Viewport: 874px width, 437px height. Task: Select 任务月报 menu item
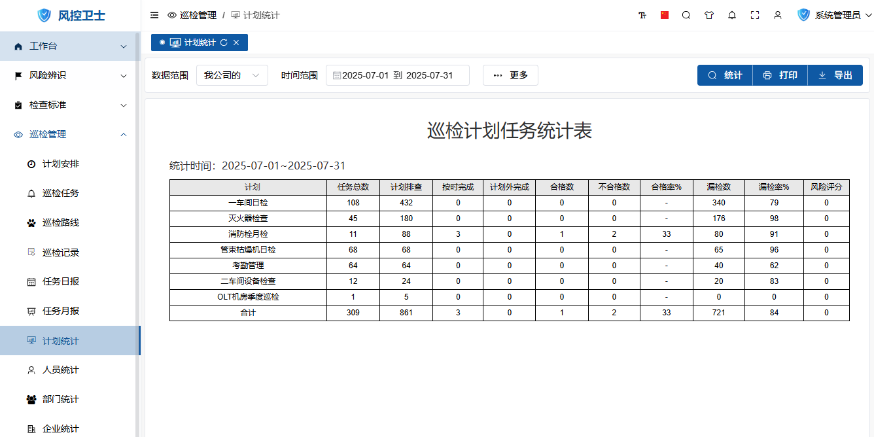pos(61,311)
